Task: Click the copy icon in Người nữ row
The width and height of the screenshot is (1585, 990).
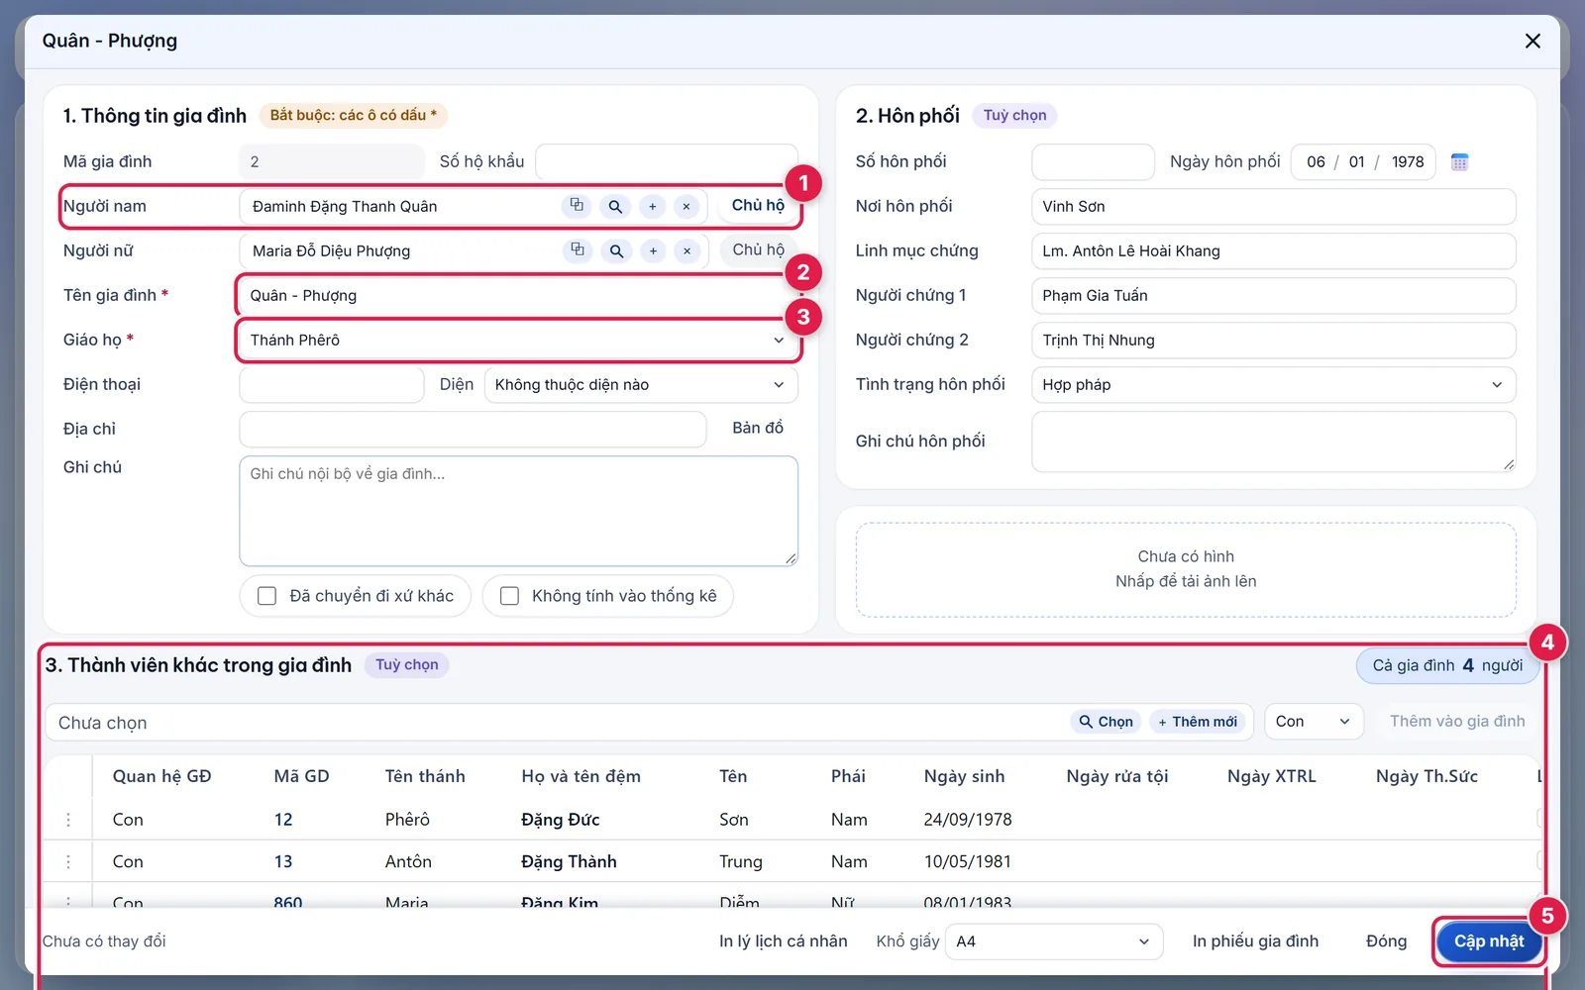Action: click(578, 250)
